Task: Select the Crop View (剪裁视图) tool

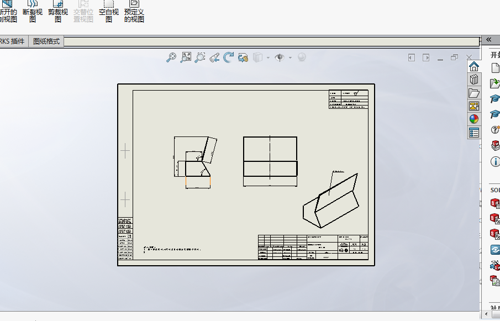Action: coord(57,12)
